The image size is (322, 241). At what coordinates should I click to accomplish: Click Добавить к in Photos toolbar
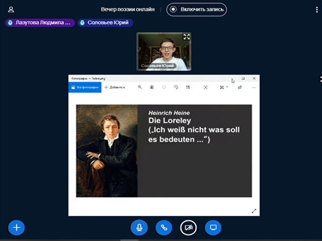115,87
